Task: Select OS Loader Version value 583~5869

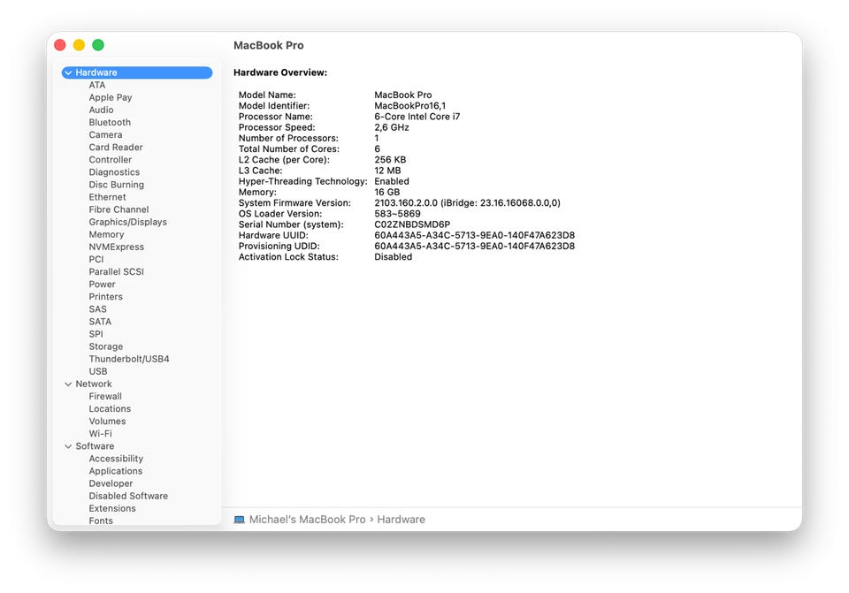Action: [397, 214]
